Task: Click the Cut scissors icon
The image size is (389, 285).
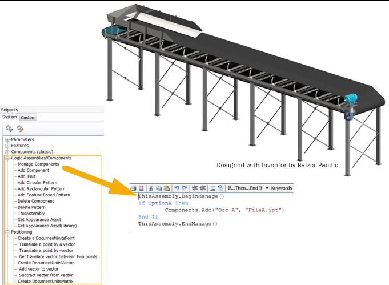Action: click(151, 188)
